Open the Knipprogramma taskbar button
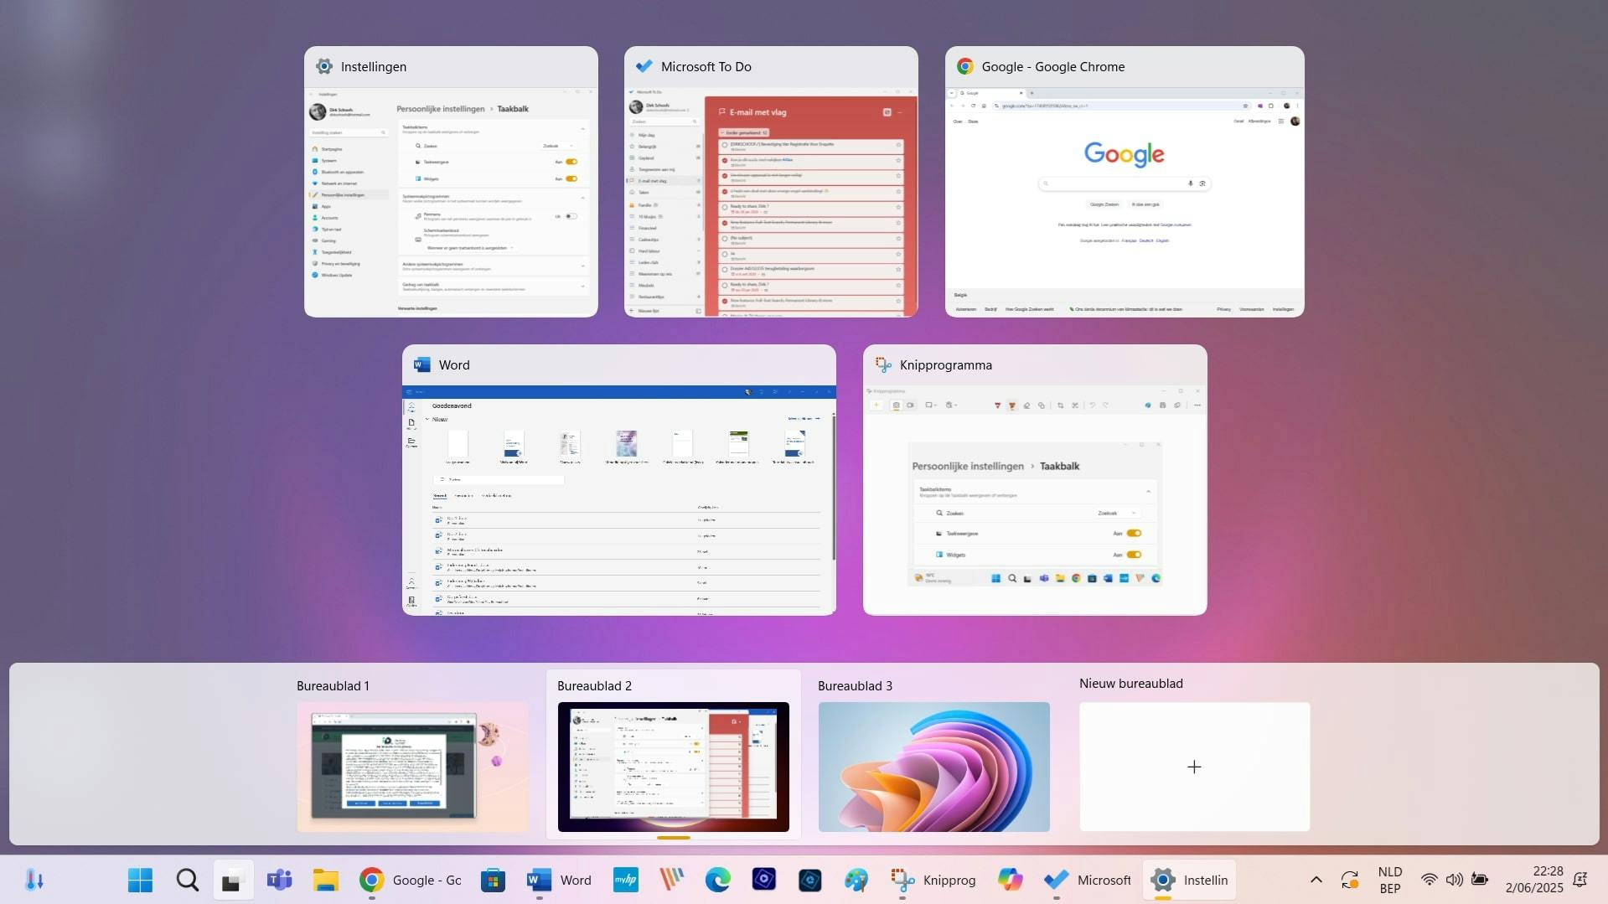 tap(933, 881)
